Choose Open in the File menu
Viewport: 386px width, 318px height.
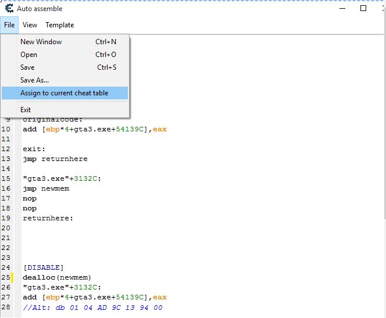29,55
